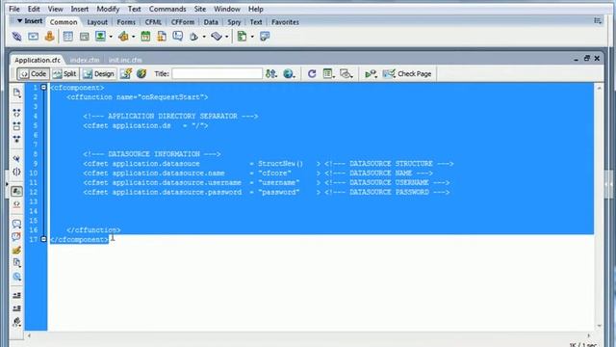This screenshot has width=616, height=347.
Task: Click Collapse Full Tag in coding toolbar
Action: (16, 113)
